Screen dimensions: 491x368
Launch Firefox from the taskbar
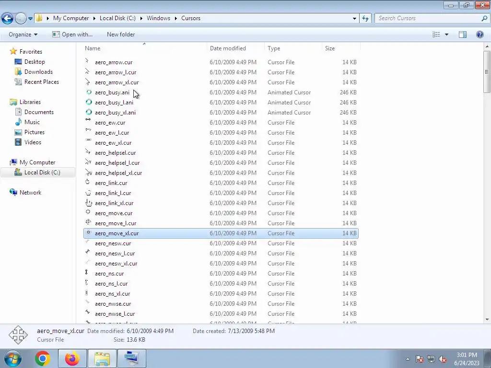72,358
